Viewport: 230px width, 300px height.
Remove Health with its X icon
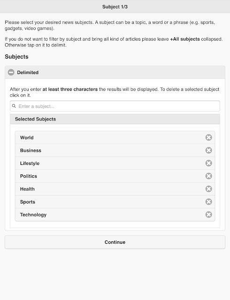[x=208, y=189]
